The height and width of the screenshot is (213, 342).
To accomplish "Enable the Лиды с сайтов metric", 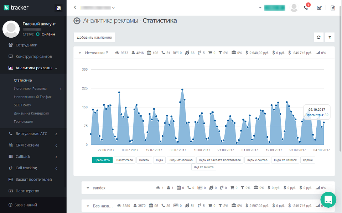I will tap(257, 160).
